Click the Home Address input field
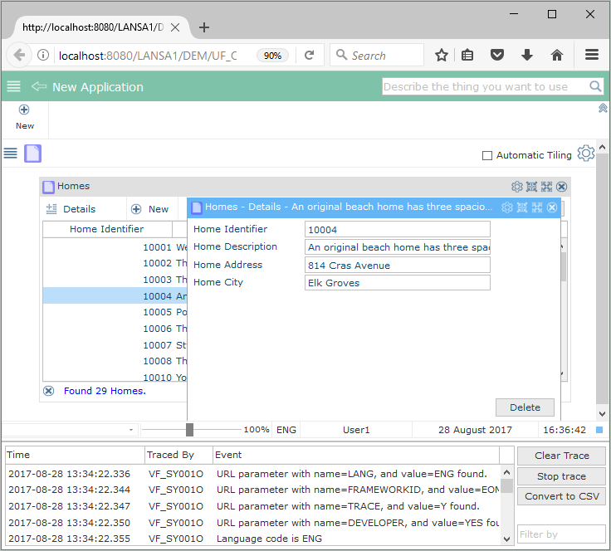The image size is (611, 551). pyautogui.click(x=398, y=265)
